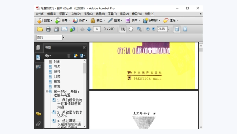Image resolution: width=237 pixels, height=134 pixels.
Task: Click the bookmarks panel scrollbar thumb
Action: 85,68
